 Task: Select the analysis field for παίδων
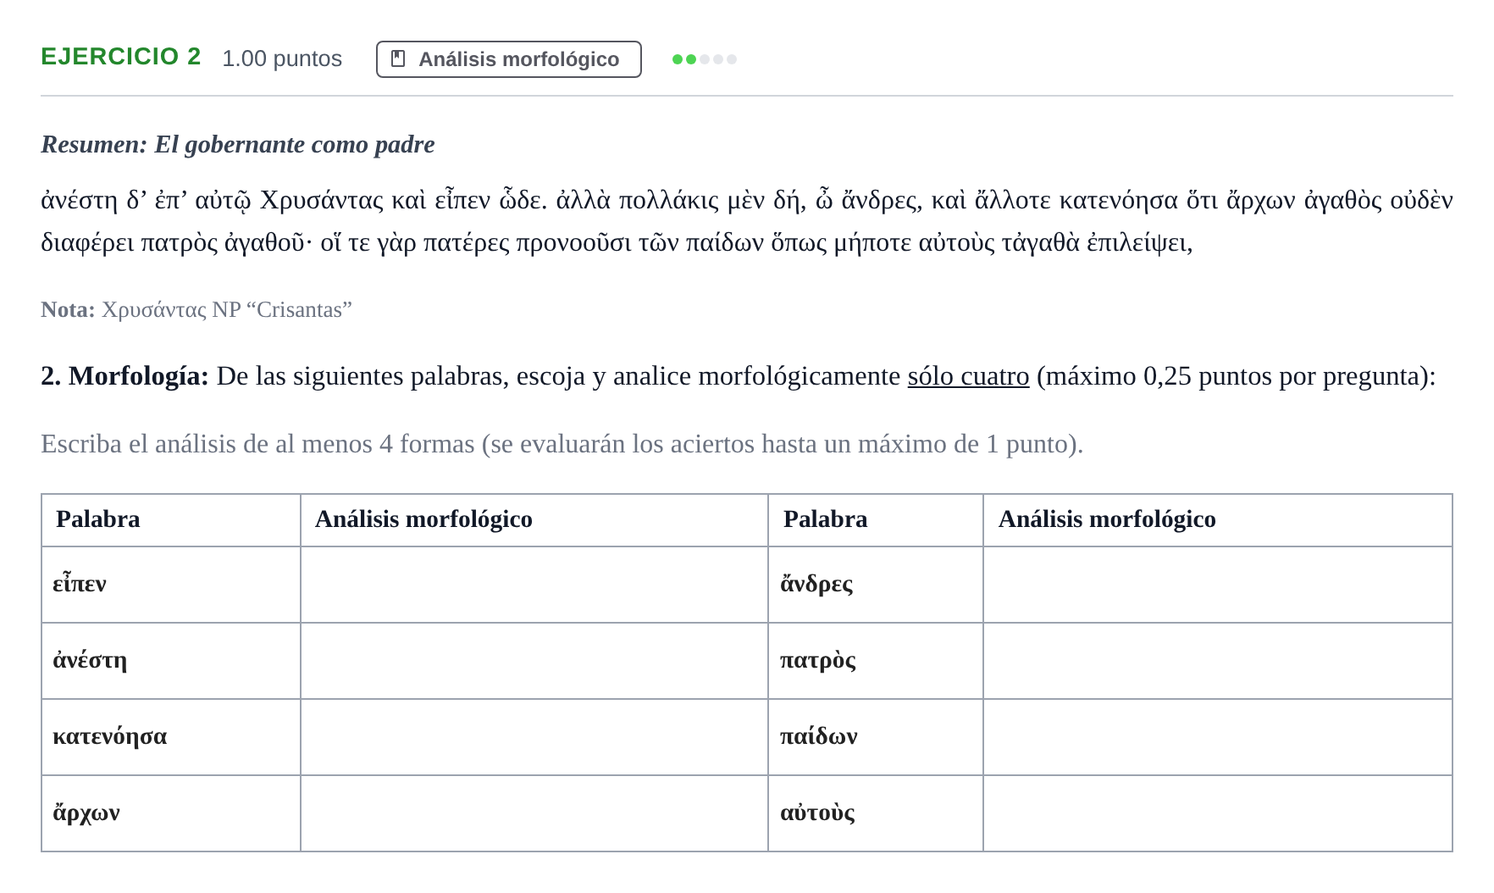pos(1217,737)
